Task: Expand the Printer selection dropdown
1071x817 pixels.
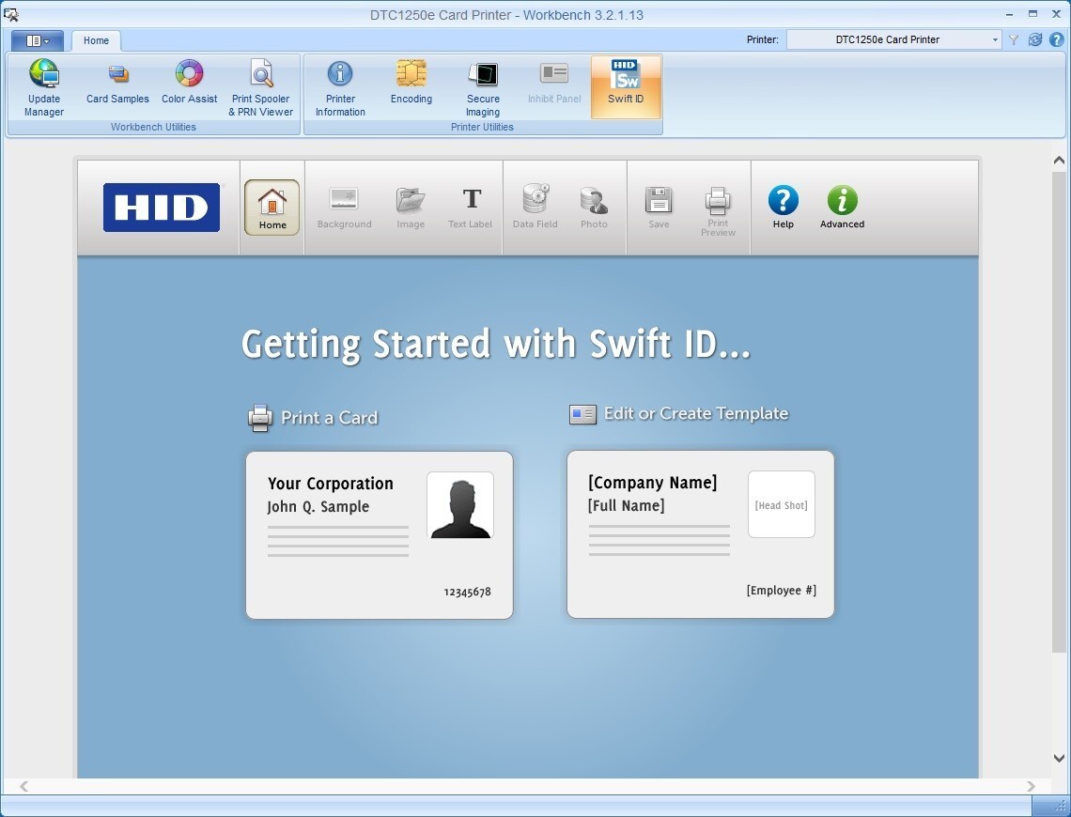Action: pyautogui.click(x=995, y=39)
